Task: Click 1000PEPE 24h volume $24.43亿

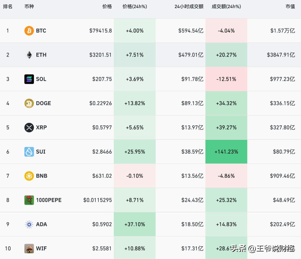Action: [192, 200]
